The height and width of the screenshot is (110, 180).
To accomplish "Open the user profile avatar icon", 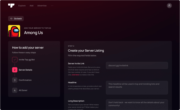I will tap(169, 6).
